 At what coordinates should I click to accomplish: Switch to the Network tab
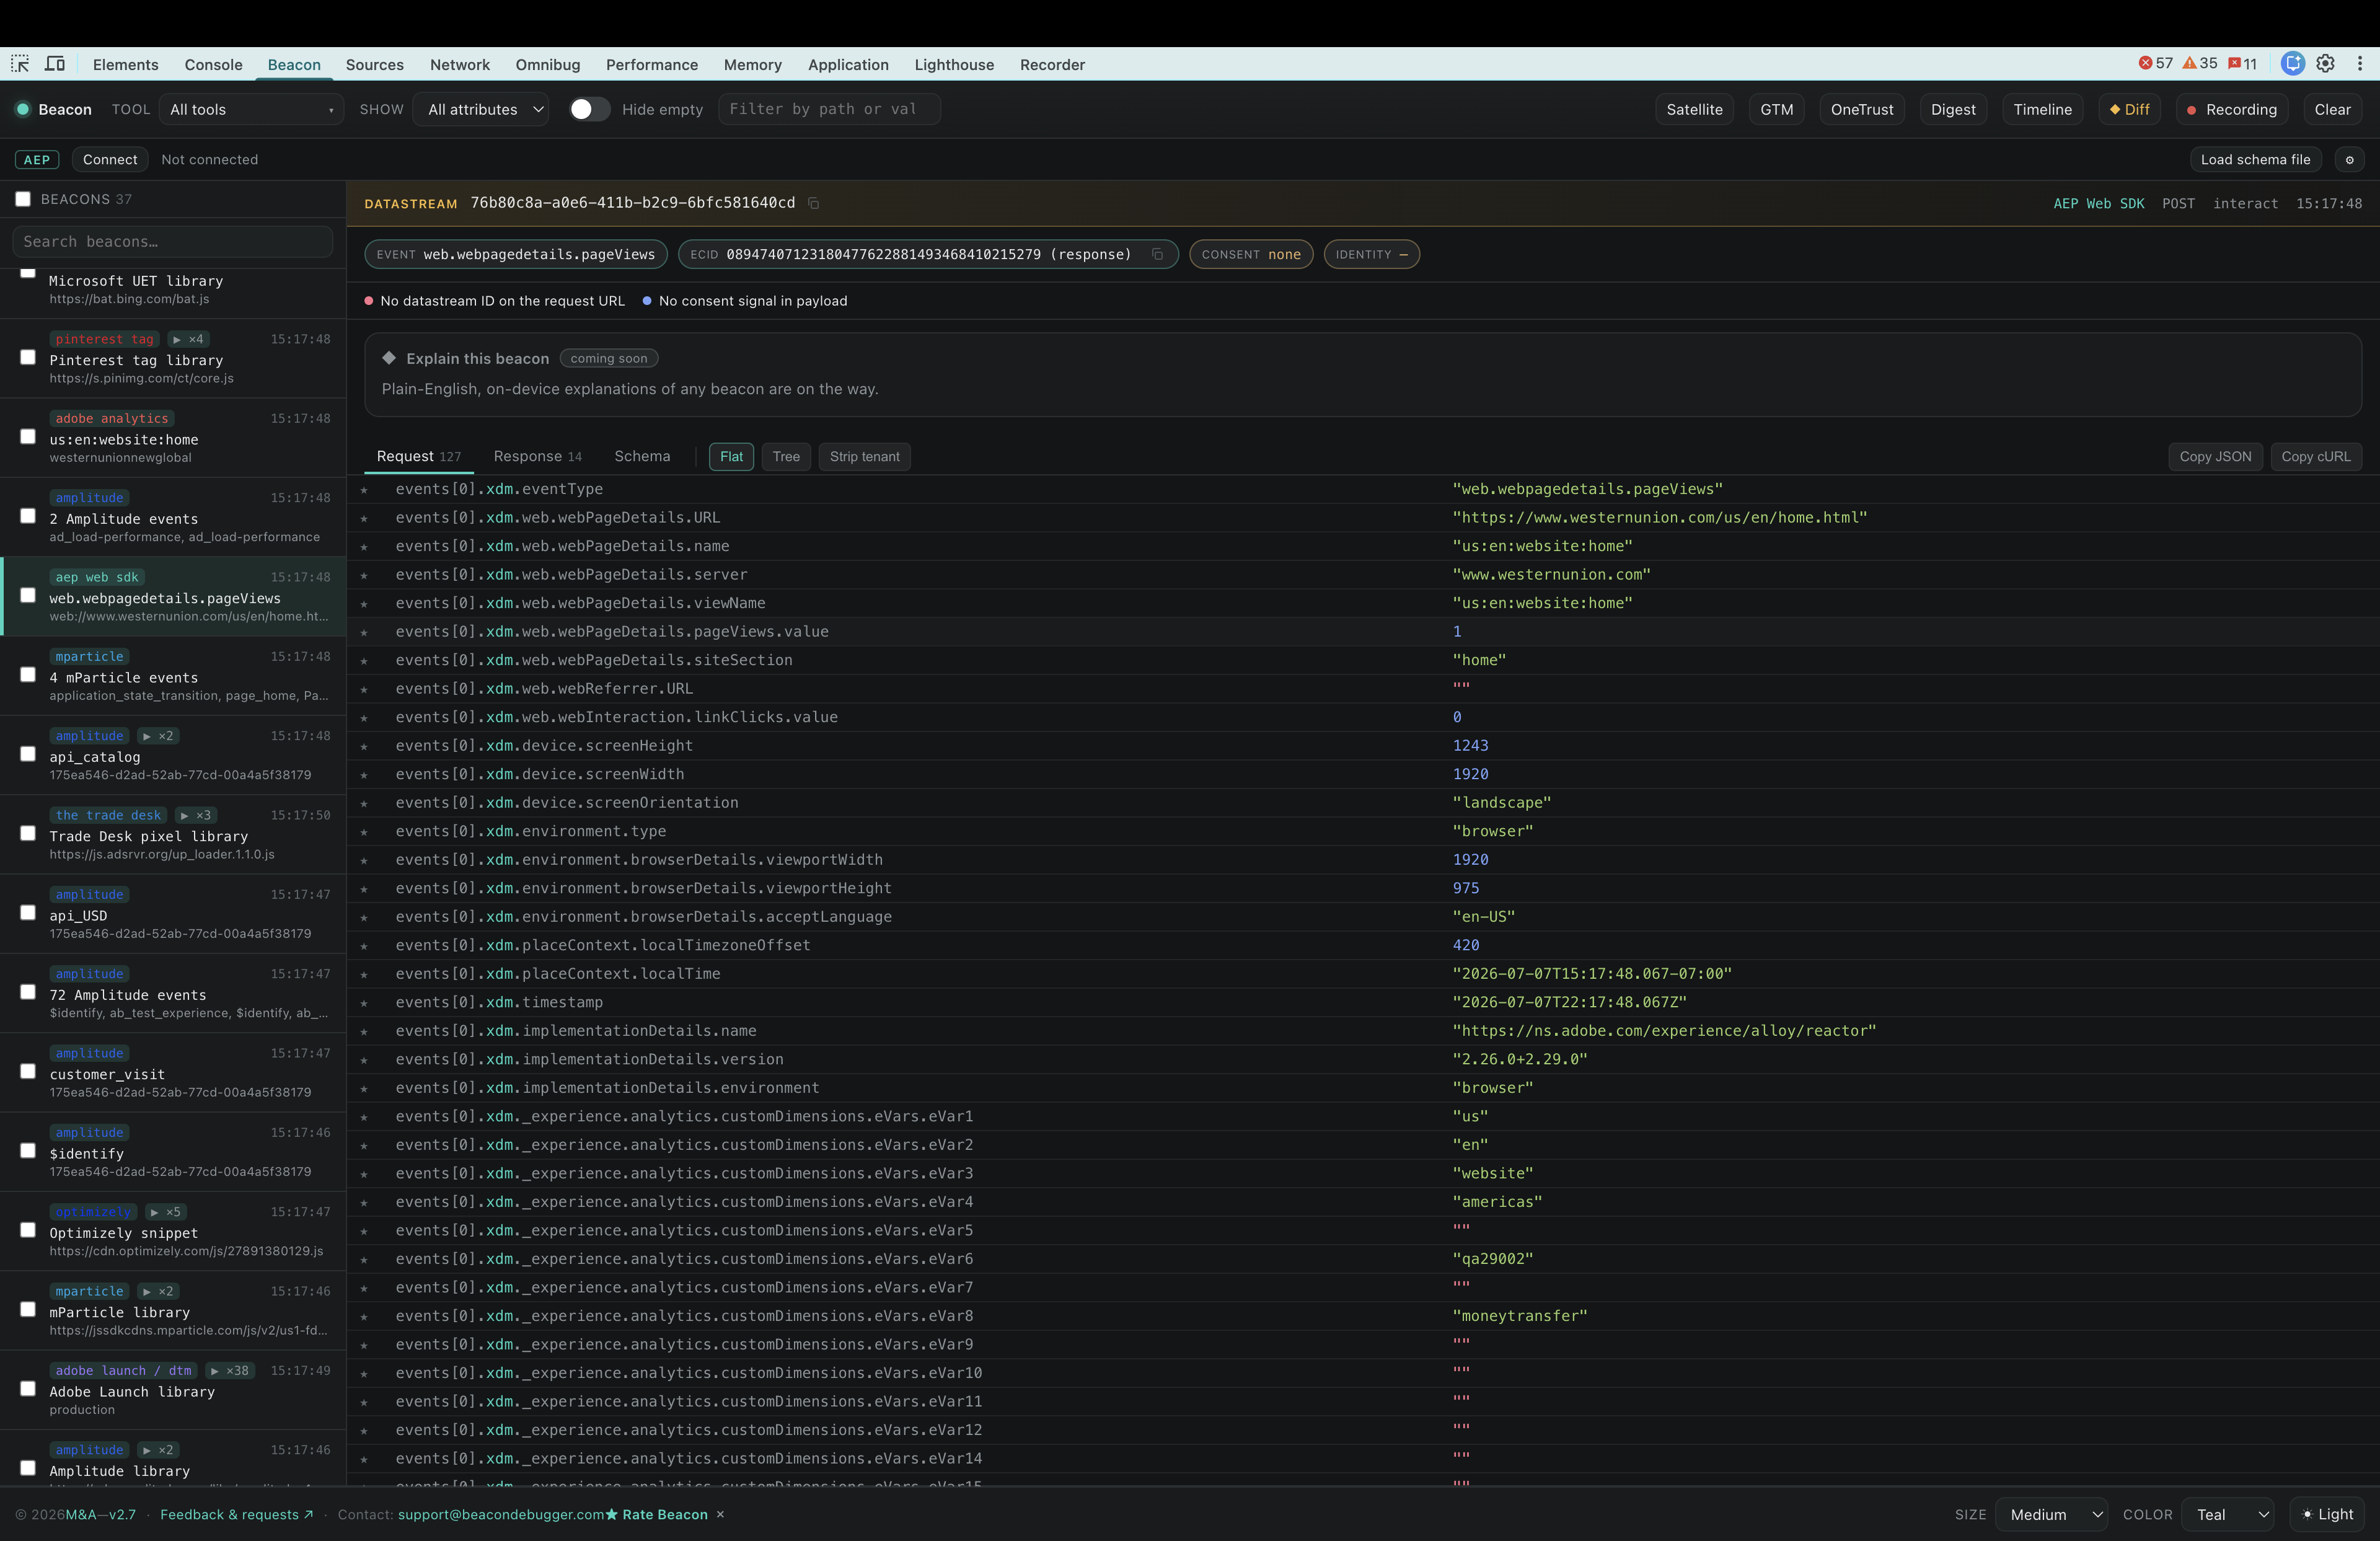coord(460,64)
